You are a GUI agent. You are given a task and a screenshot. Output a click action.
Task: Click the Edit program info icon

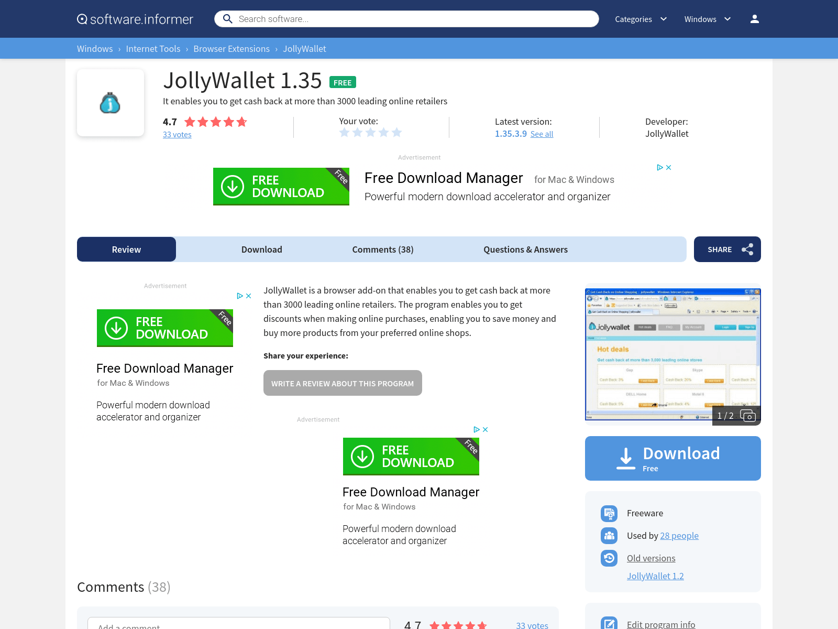click(x=609, y=623)
